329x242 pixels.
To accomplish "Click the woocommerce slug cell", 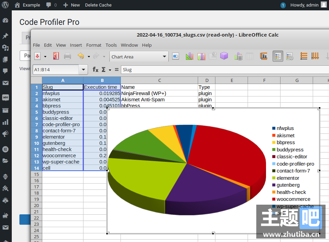I will click(x=63, y=156).
